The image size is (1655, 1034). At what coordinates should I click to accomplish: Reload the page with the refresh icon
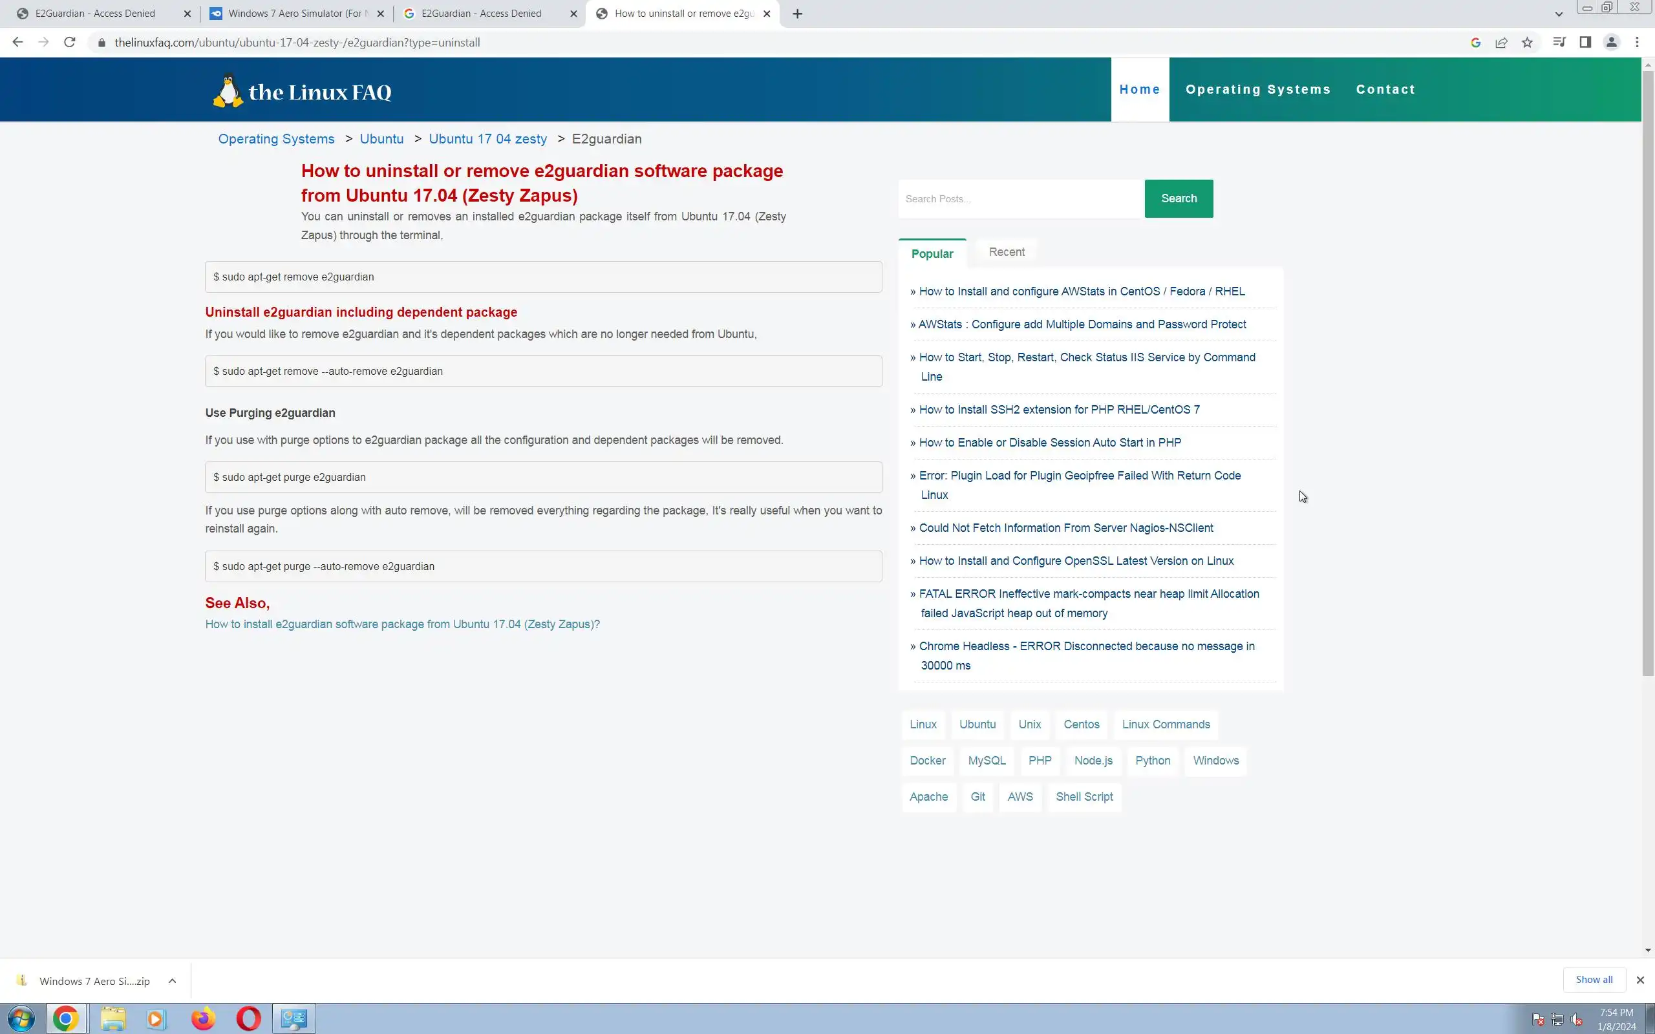click(x=69, y=43)
